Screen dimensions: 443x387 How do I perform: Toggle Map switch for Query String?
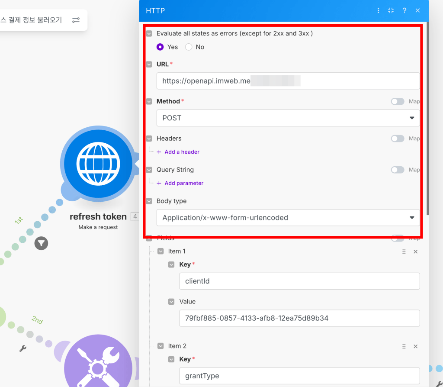point(397,170)
